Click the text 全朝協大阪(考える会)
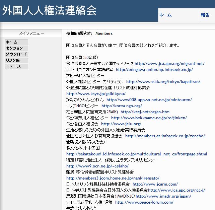The image size is (215, 210). (86, 142)
